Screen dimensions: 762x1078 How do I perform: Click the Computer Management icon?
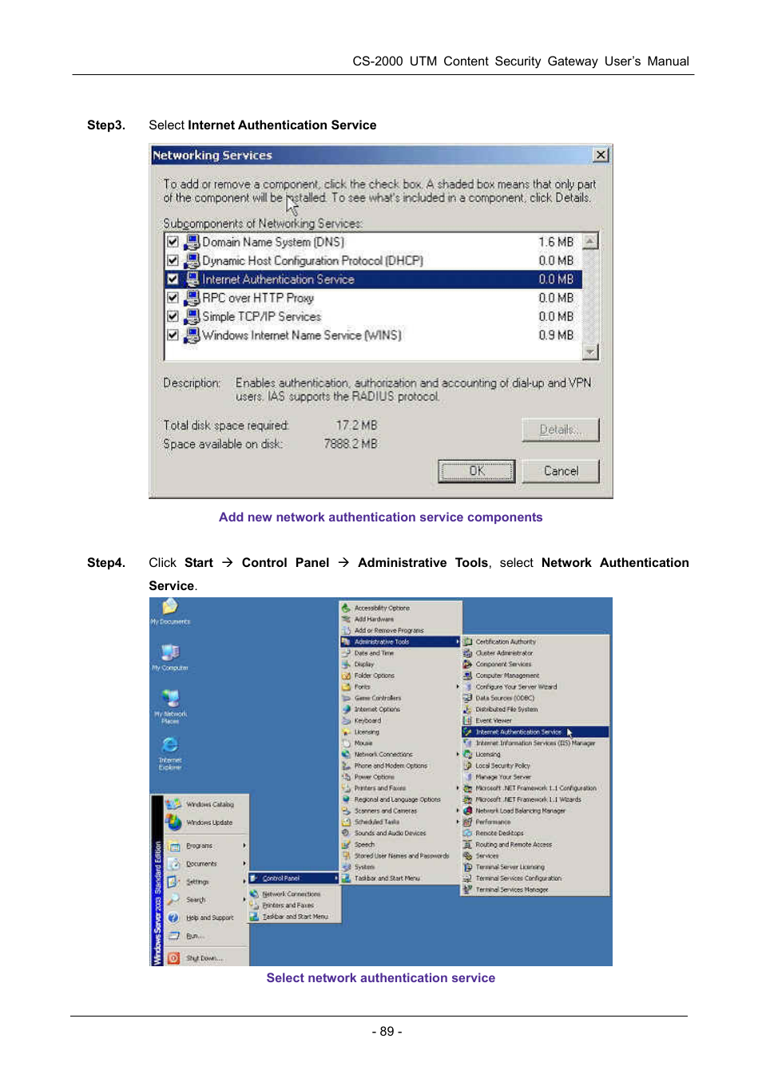pyautogui.click(x=467, y=675)
